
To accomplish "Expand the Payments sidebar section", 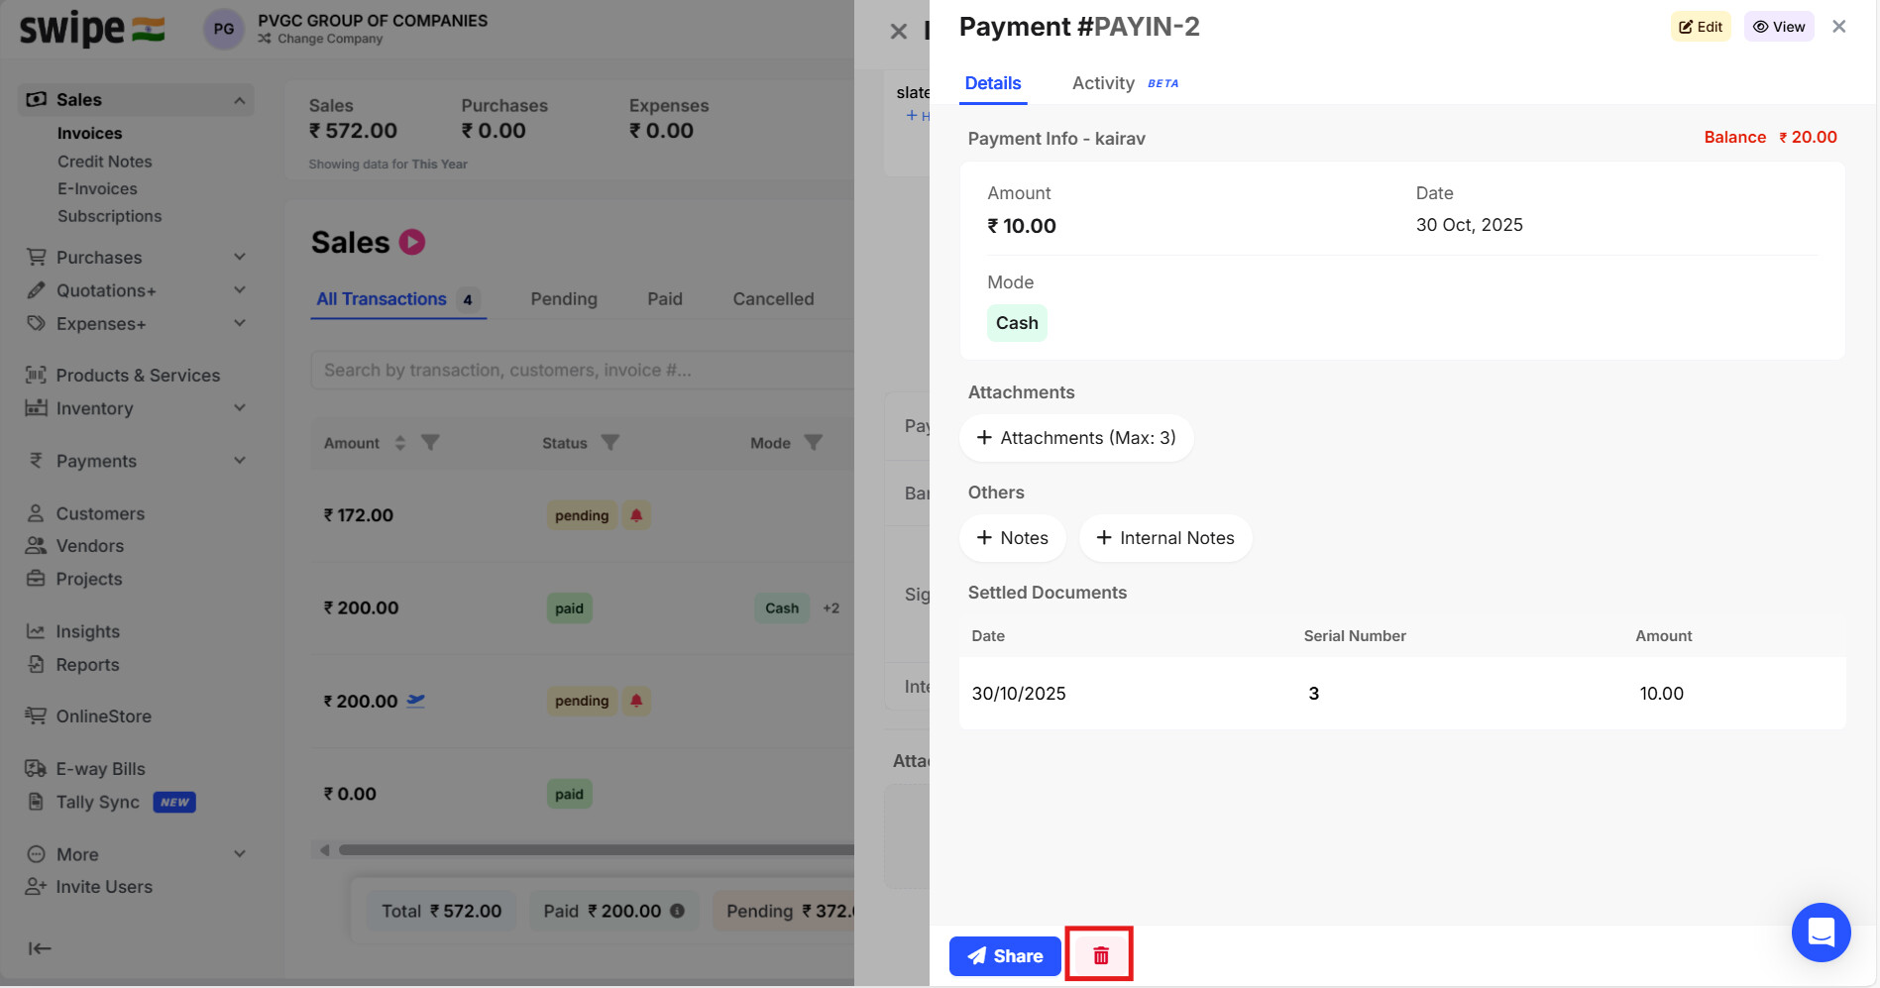I will (239, 461).
